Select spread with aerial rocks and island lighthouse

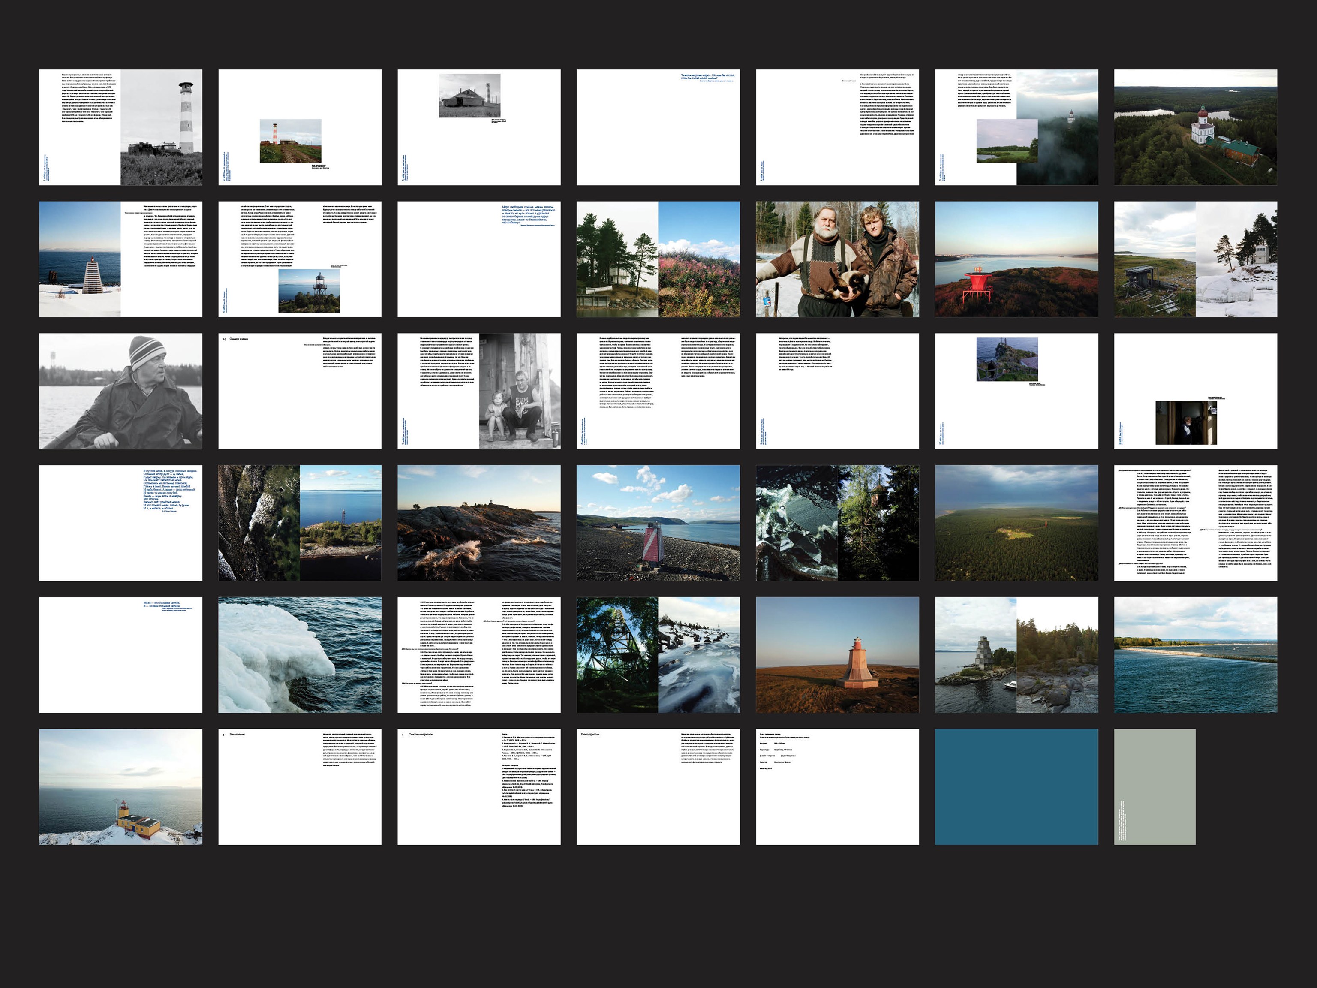pos(300,523)
